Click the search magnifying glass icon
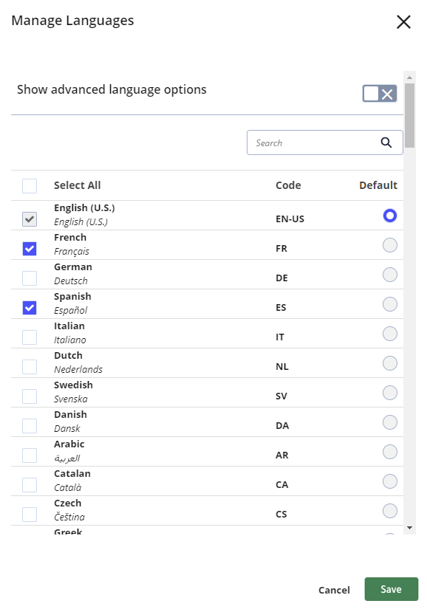Viewport: 427px width, 612px height. coord(386,142)
